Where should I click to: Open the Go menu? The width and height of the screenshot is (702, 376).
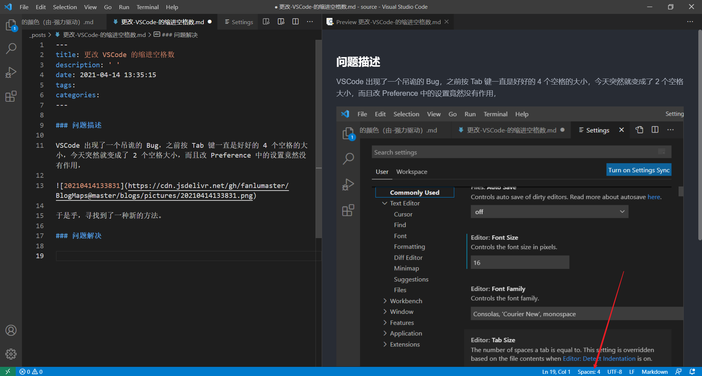108,7
